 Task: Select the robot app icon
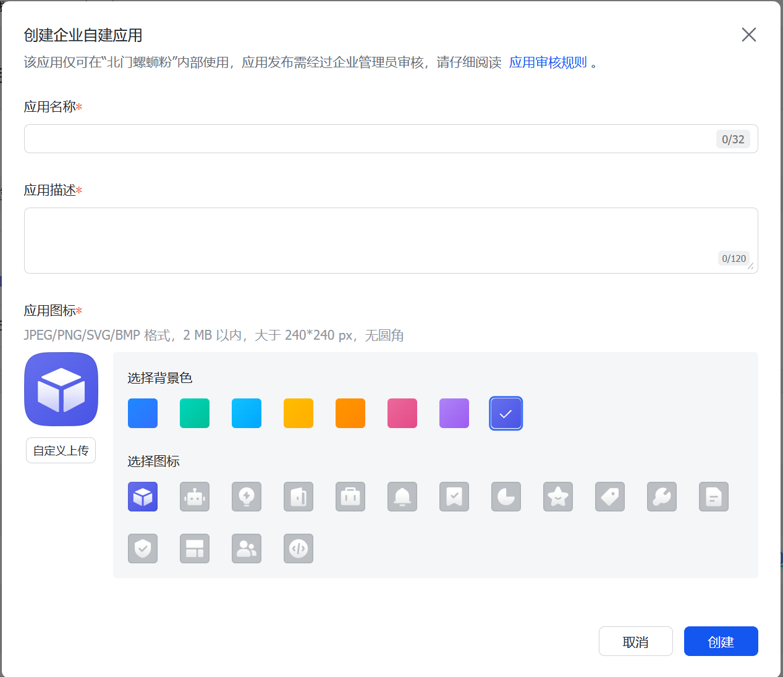[195, 497]
